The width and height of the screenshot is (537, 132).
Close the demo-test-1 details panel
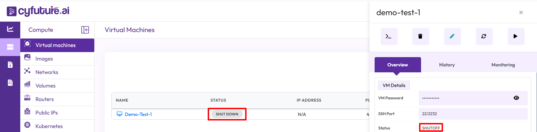pyautogui.click(x=521, y=12)
